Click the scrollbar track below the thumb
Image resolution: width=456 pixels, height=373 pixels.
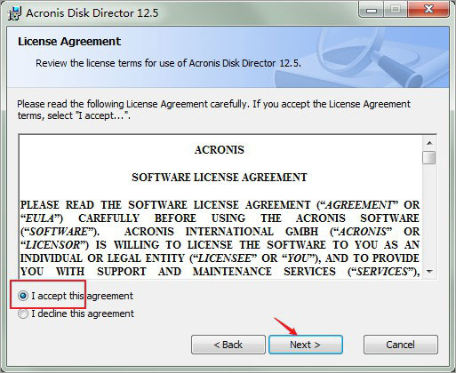pyautogui.click(x=429, y=215)
